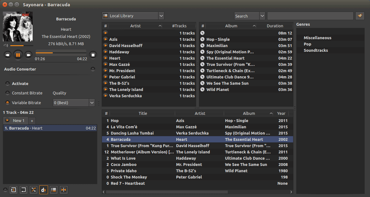Image resolution: width=370 pixels, height=197 pixels.
Task: Click the play icon beside The B-52's
Action: [x=106, y=83]
